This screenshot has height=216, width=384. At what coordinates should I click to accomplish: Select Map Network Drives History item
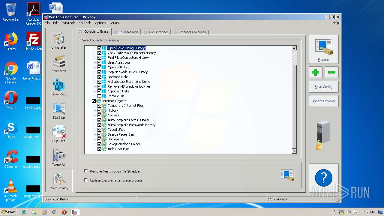point(128,72)
